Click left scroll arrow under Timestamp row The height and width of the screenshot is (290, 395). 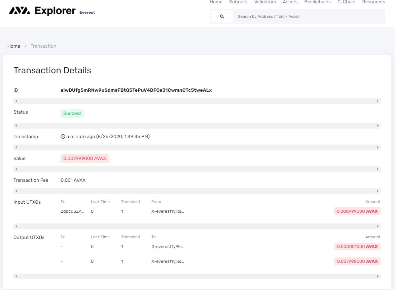click(16, 148)
